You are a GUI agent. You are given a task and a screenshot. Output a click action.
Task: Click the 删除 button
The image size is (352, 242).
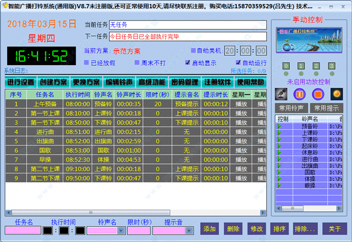[233, 228]
